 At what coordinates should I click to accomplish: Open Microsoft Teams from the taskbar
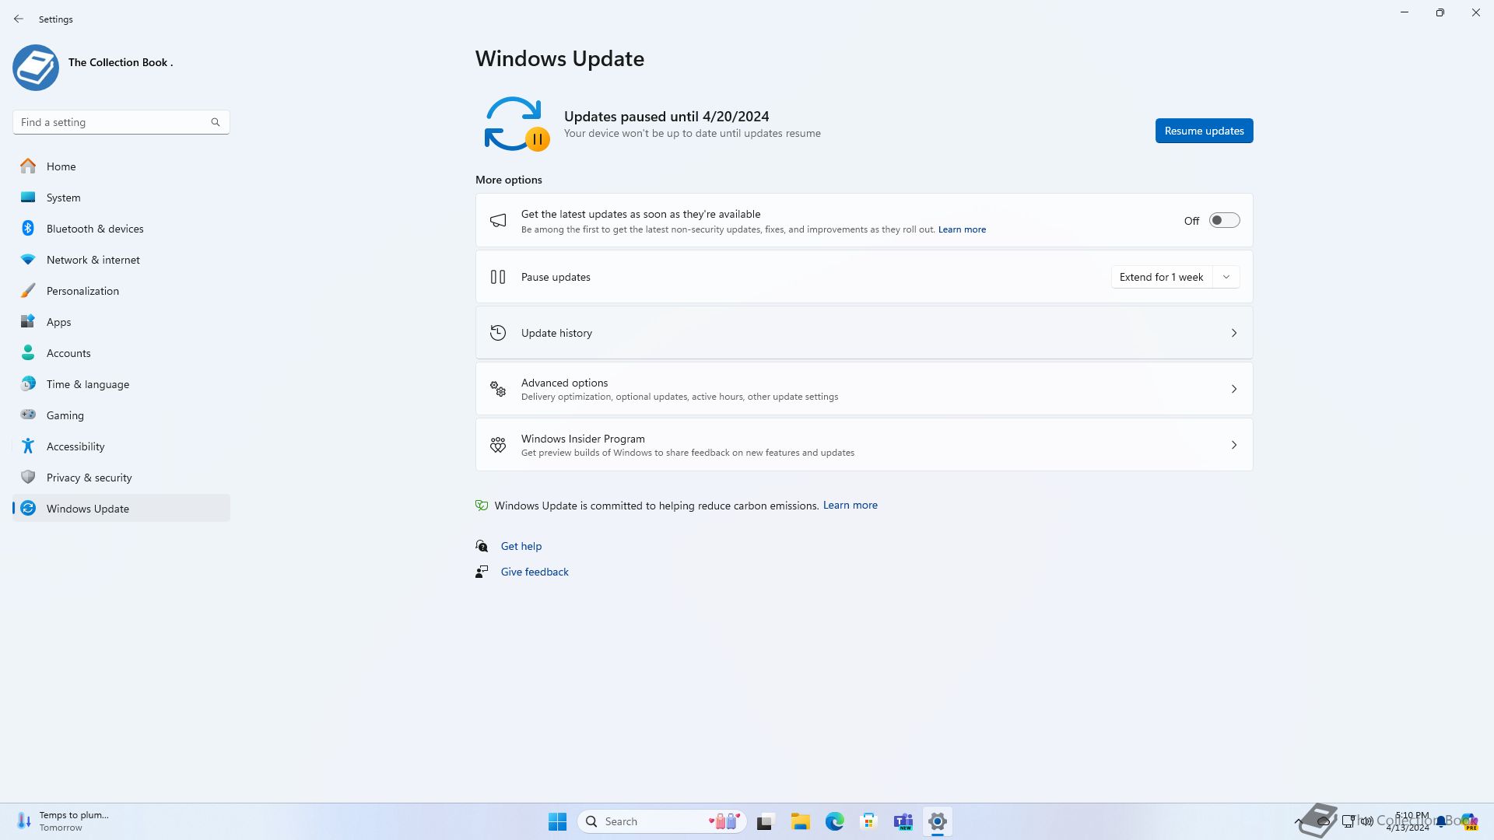(903, 821)
